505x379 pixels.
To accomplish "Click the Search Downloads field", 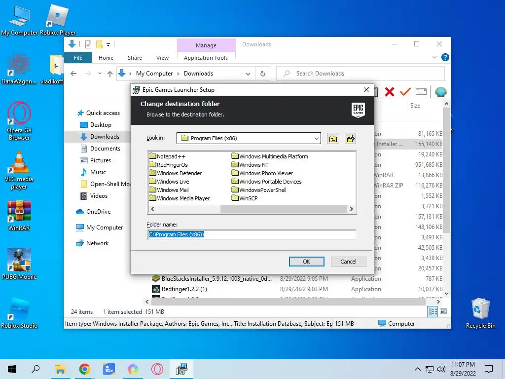I will click(x=361, y=74).
